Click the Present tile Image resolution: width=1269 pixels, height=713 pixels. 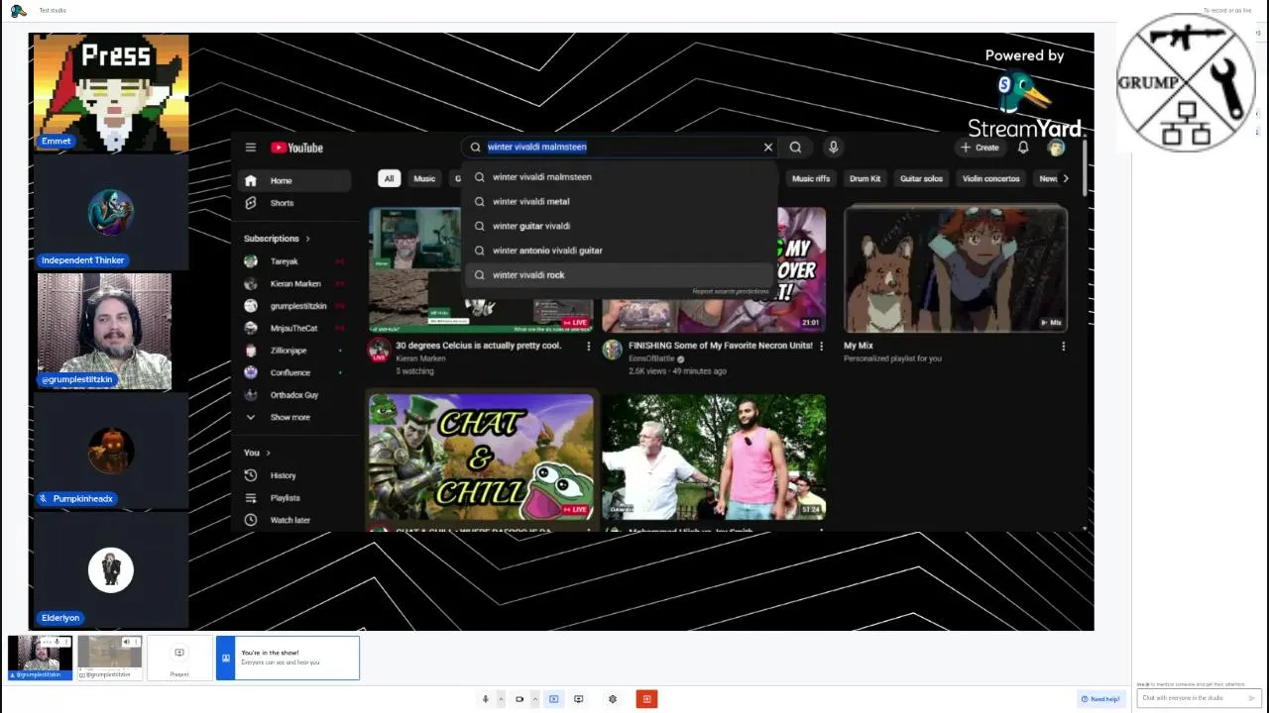[179, 659]
